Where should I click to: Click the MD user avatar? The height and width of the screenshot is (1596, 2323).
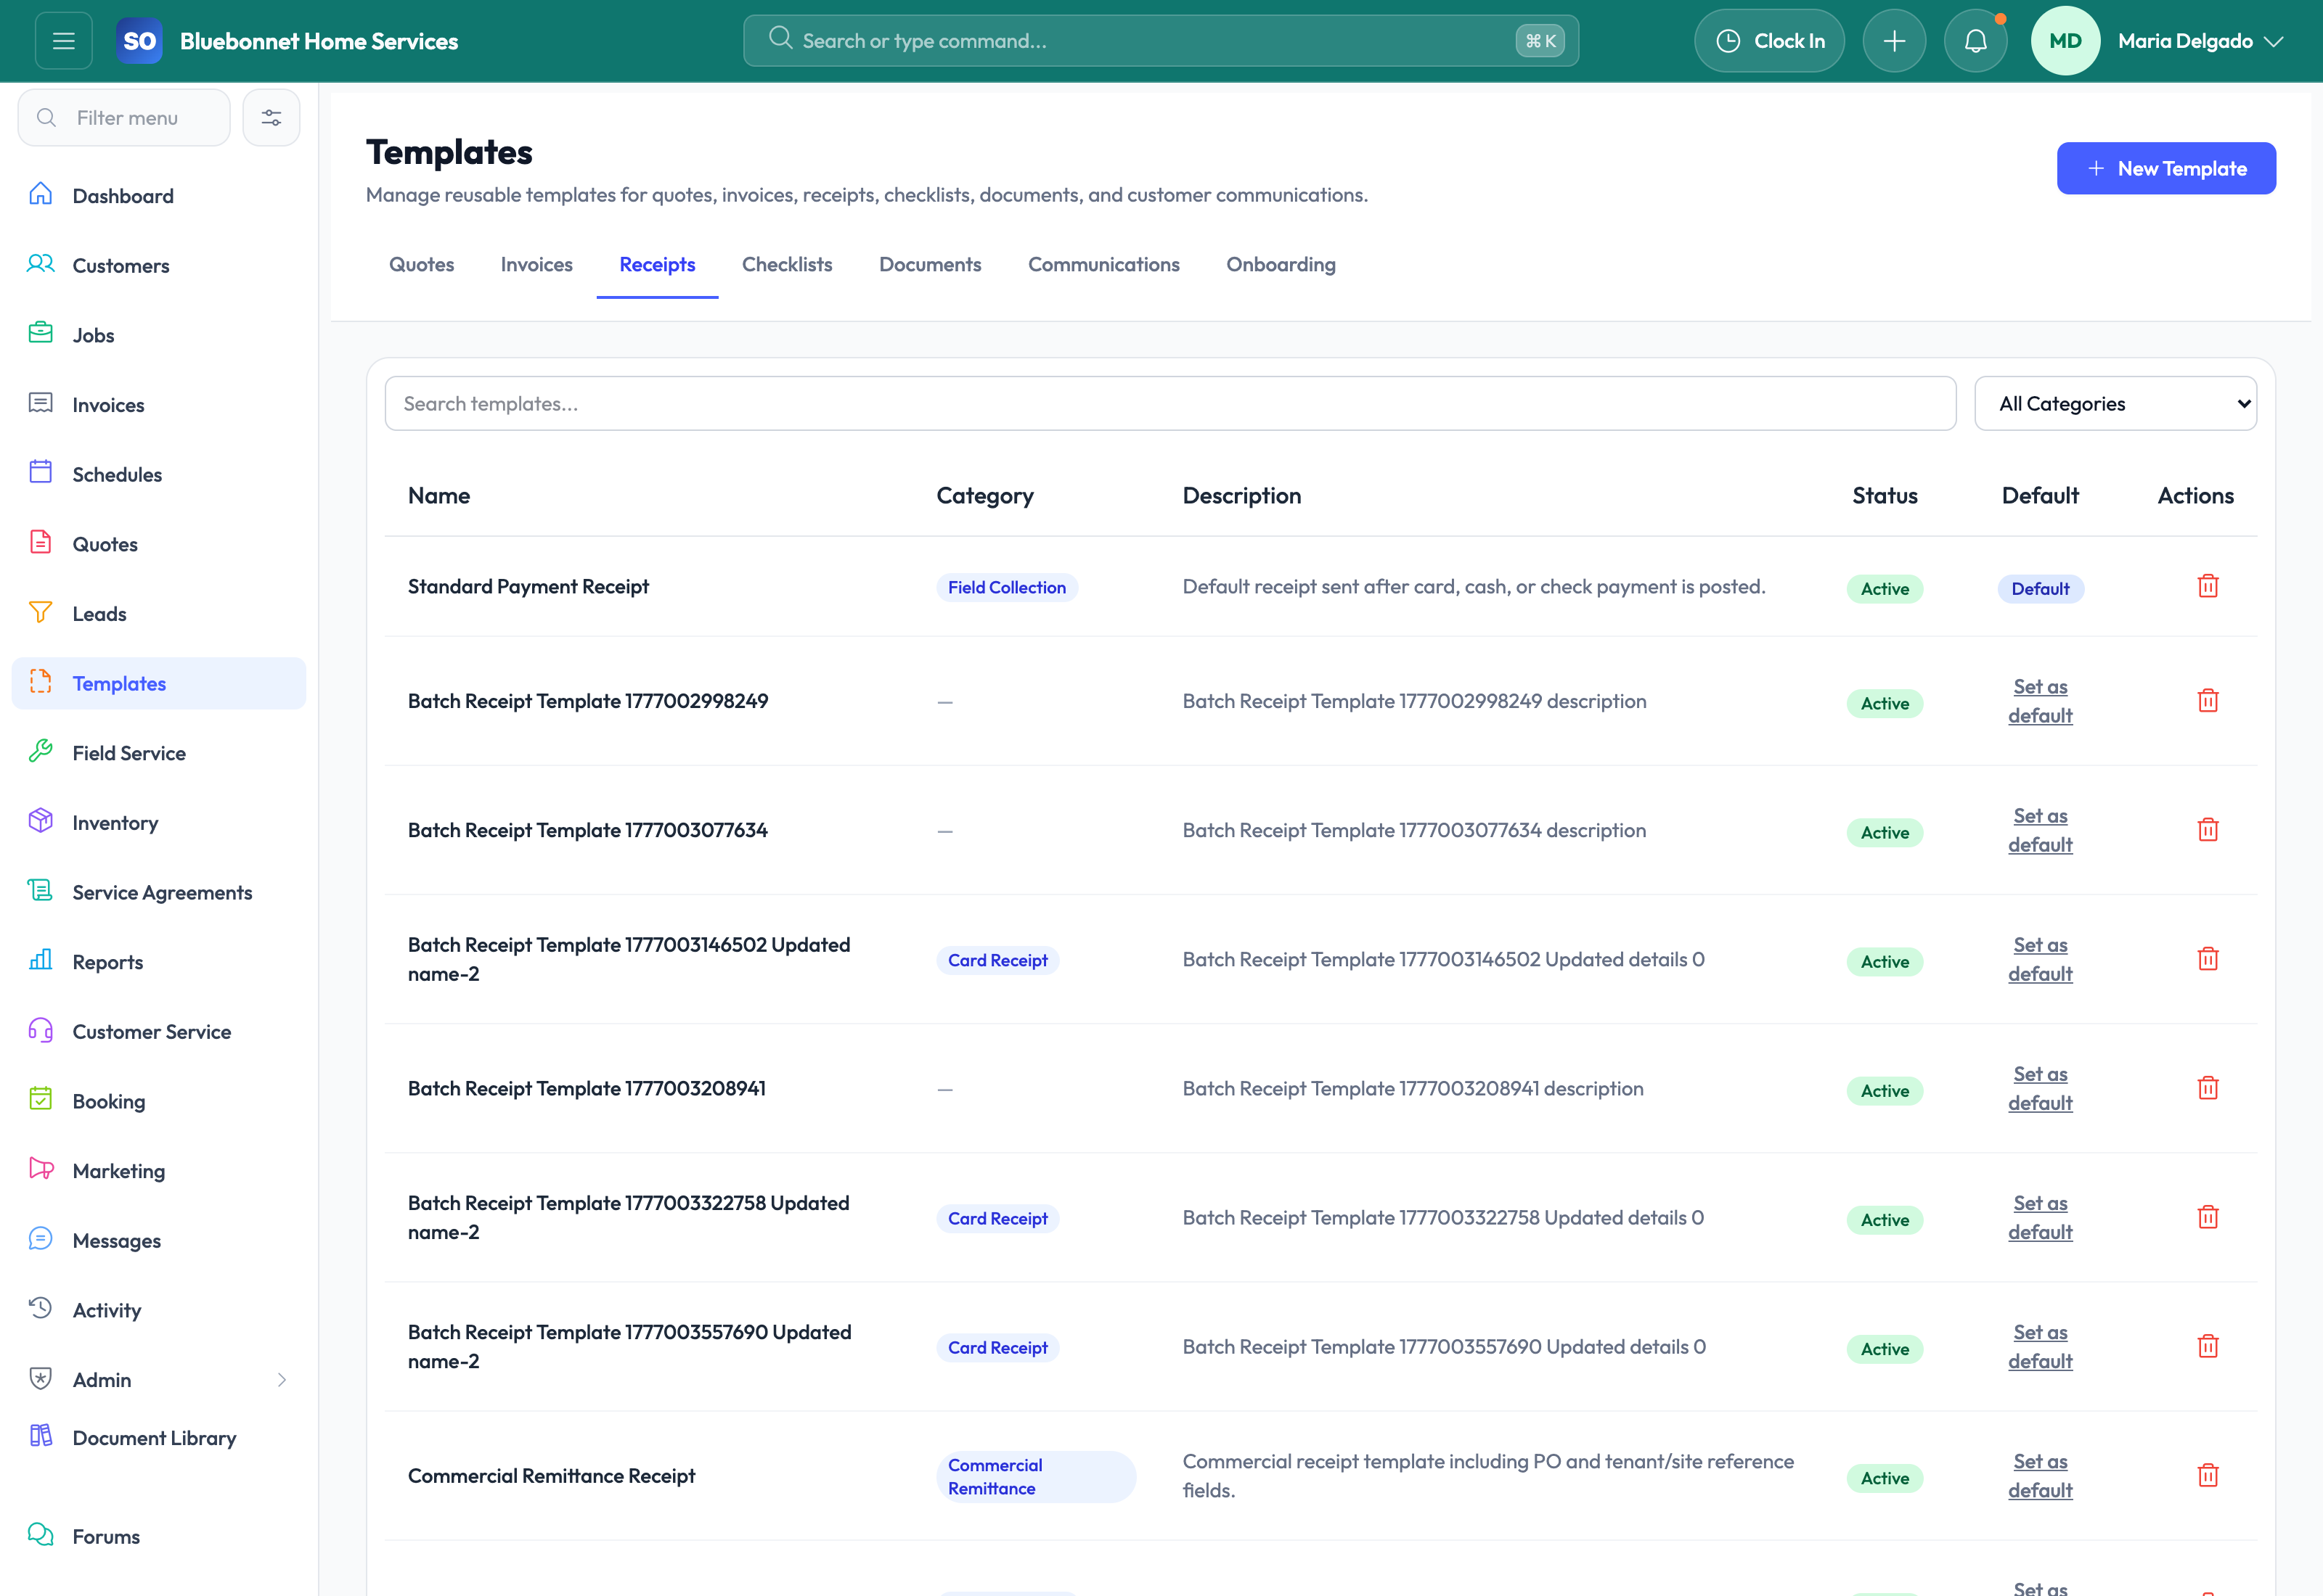tap(2065, 41)
